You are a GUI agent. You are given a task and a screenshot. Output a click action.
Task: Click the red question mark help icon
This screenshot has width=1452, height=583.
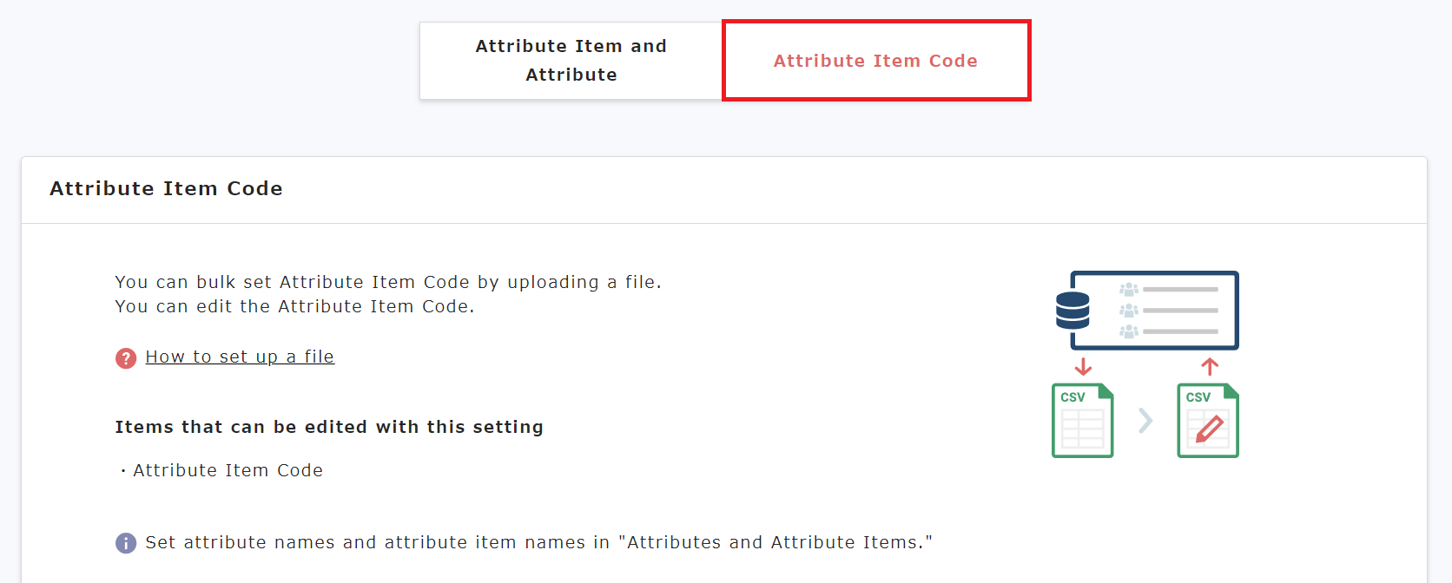[126, 358]
